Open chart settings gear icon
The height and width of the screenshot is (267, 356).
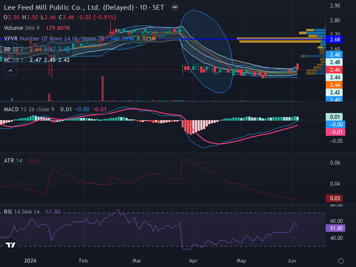341,261
